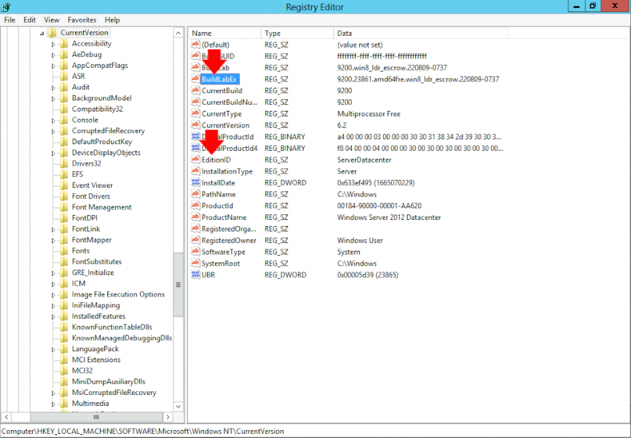631x438 pixels.
Task: Click the ab icon next to PathName
Action: 196,194
